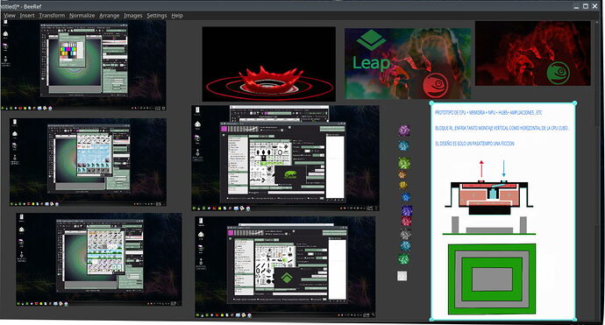Viewport: 605px width, 325px height.
Task: Select the gray sparkle brush image
Action: point(405,234)
